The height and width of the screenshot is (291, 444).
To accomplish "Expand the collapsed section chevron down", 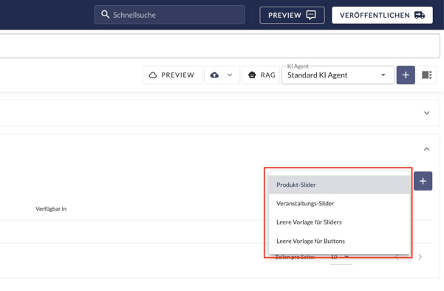I will pyautogui.click(x=426, y=113).
